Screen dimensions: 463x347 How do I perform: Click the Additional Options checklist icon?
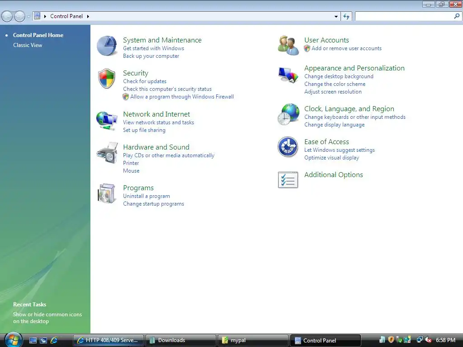(288, 180)
